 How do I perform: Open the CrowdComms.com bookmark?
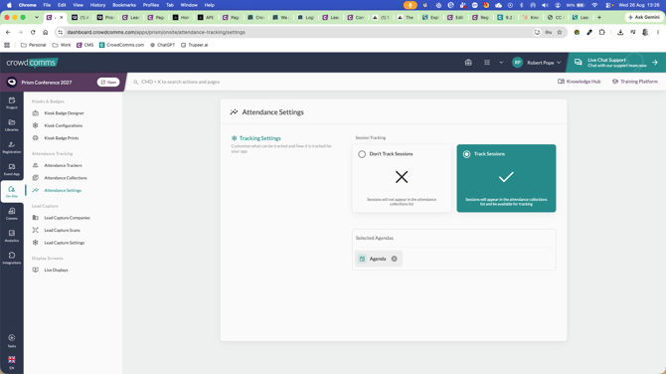pos(121,45)
